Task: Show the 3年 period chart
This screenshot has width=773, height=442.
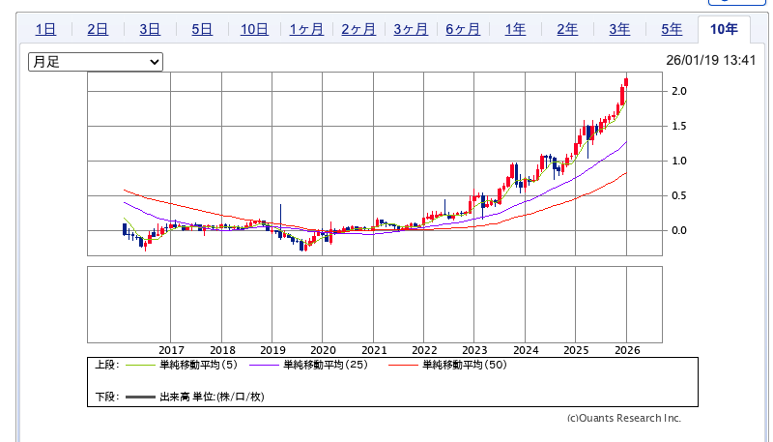Action: (619, 29)
